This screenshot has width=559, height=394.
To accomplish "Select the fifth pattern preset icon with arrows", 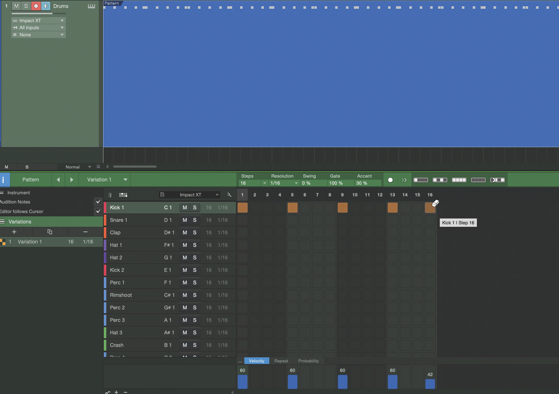I will (497, 180).
